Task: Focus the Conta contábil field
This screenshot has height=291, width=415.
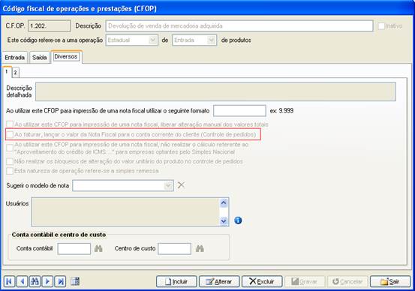Action: [x=74, y=249]
